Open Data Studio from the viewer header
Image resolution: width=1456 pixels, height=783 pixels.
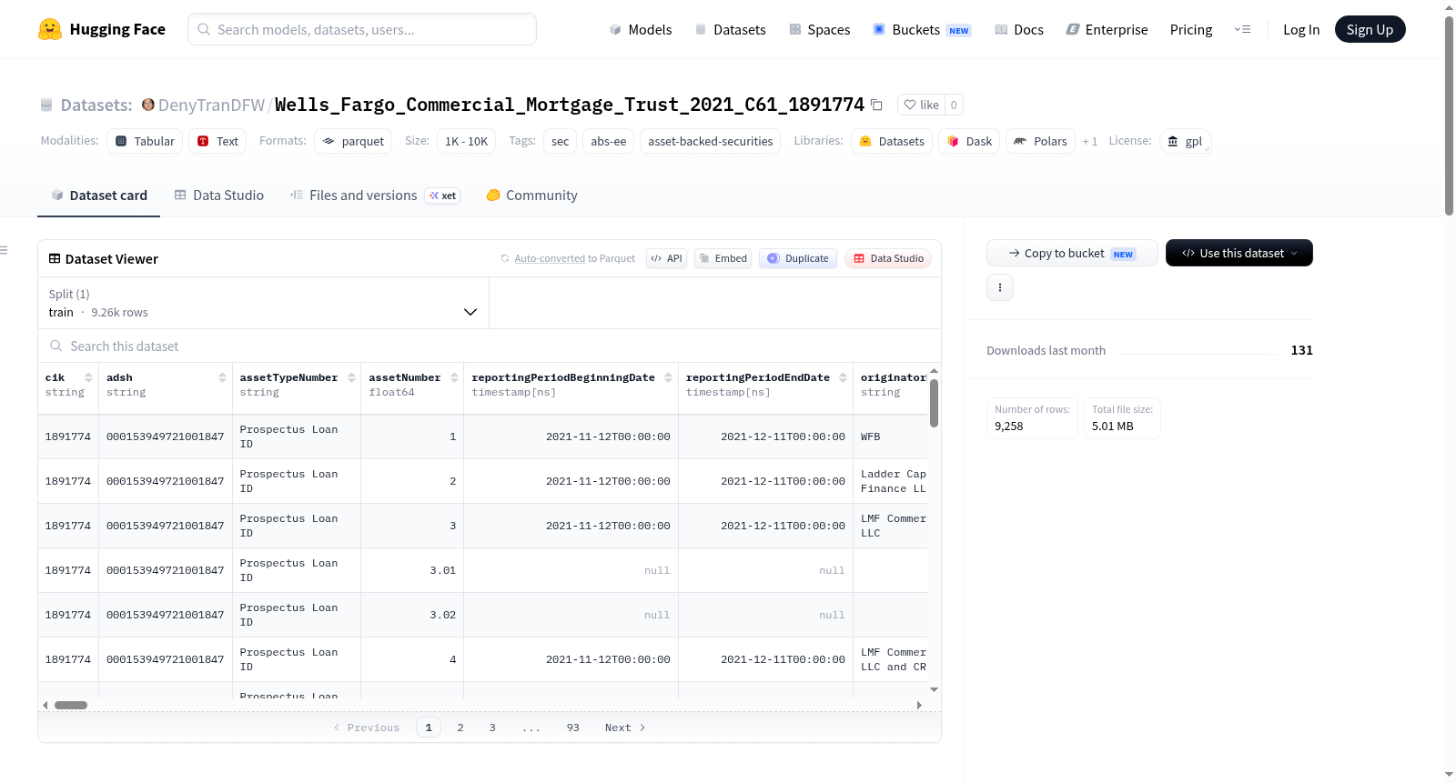point(888,258)
